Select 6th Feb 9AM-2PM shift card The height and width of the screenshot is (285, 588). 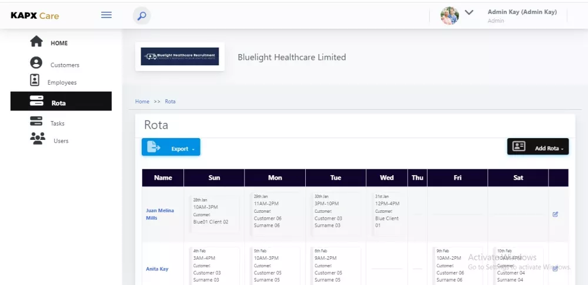(x=336, y=266)
